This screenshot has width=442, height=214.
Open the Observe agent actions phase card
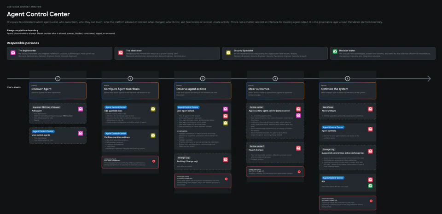pos(203,90)
